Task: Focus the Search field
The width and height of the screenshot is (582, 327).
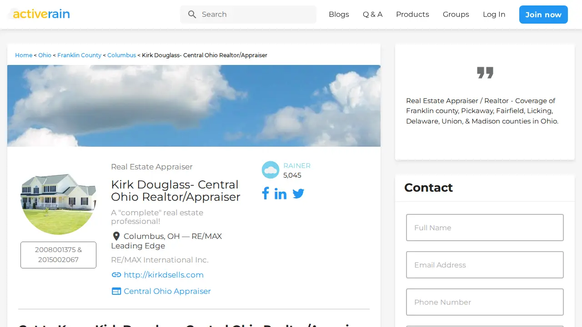Action: (x=248, y=15)
